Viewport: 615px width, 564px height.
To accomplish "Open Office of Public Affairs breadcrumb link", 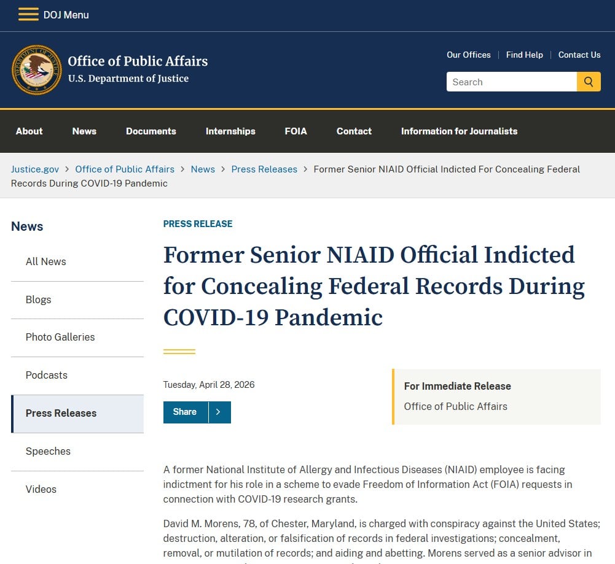I will pyautogui.click(x=125, y=169).
